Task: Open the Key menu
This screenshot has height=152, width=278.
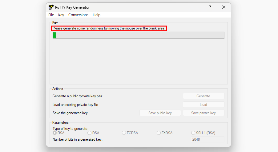Action: pyautogui.click(x=61, y=15)
